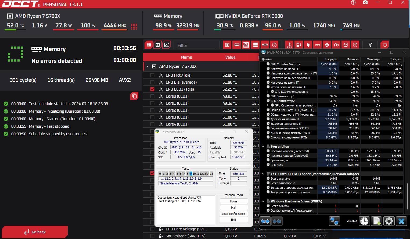The width and height of the screenshot is (410, 239).
Task: Go back from OCCT test results
Action: click(x=35, y=232)
